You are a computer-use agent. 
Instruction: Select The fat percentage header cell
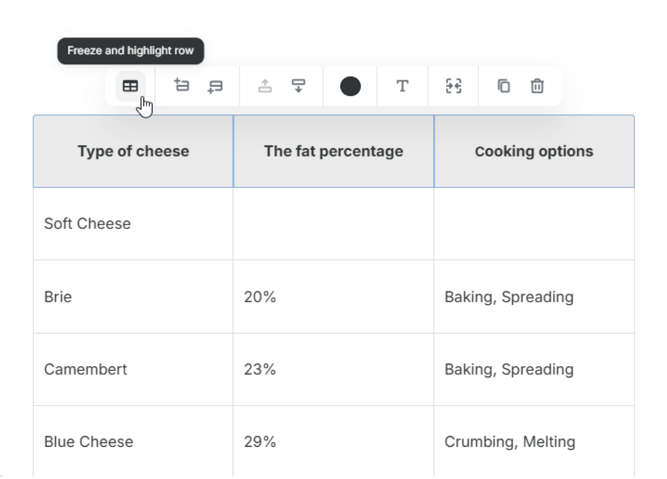pos(333,151)
